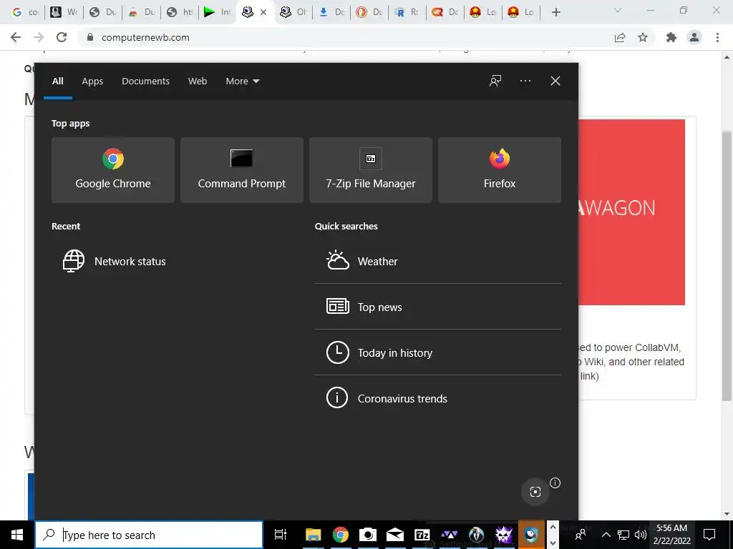Click the info icon above screenshot search

(x=555, y=483)
